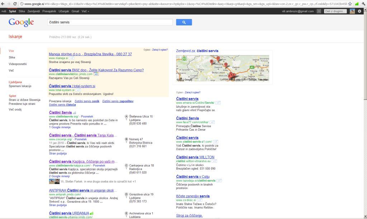Image resolution: width=367 pixels, height=219 pixels.
Task: Select 'Prevedene tuje strani' filter
Action: pos(22,104)
